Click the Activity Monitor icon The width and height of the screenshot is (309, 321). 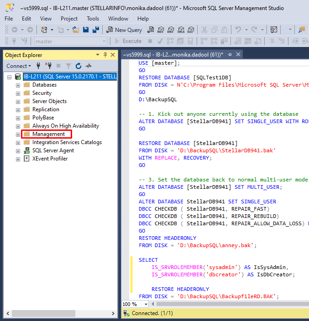[274, 30]
